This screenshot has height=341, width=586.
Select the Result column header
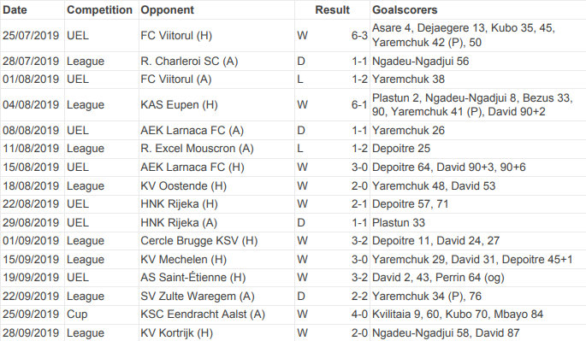332,9
